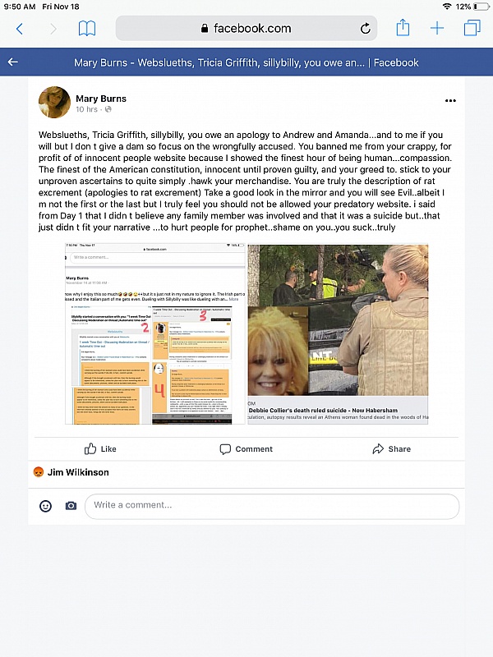Viewport: 493px width, 657px height.
Task: Open the post options three-dot menu
Action: pyautogui.click(x=450, y=100)
